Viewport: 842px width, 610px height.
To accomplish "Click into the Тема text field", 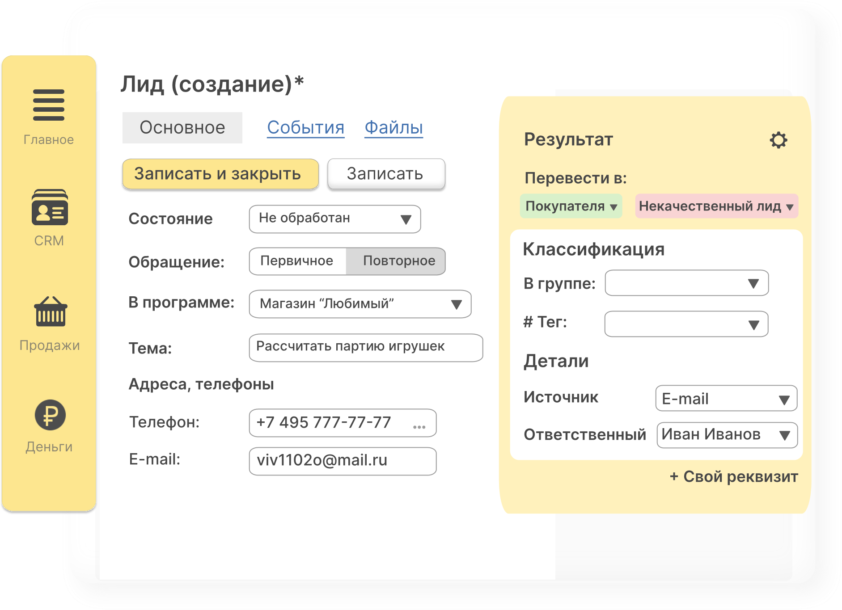I will pos(365,347).
